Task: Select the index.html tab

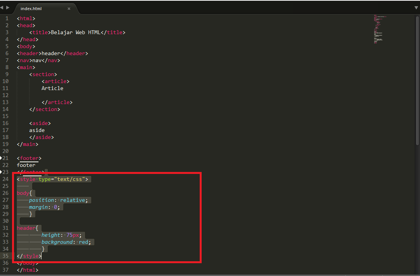Action: tap(31, 8)
